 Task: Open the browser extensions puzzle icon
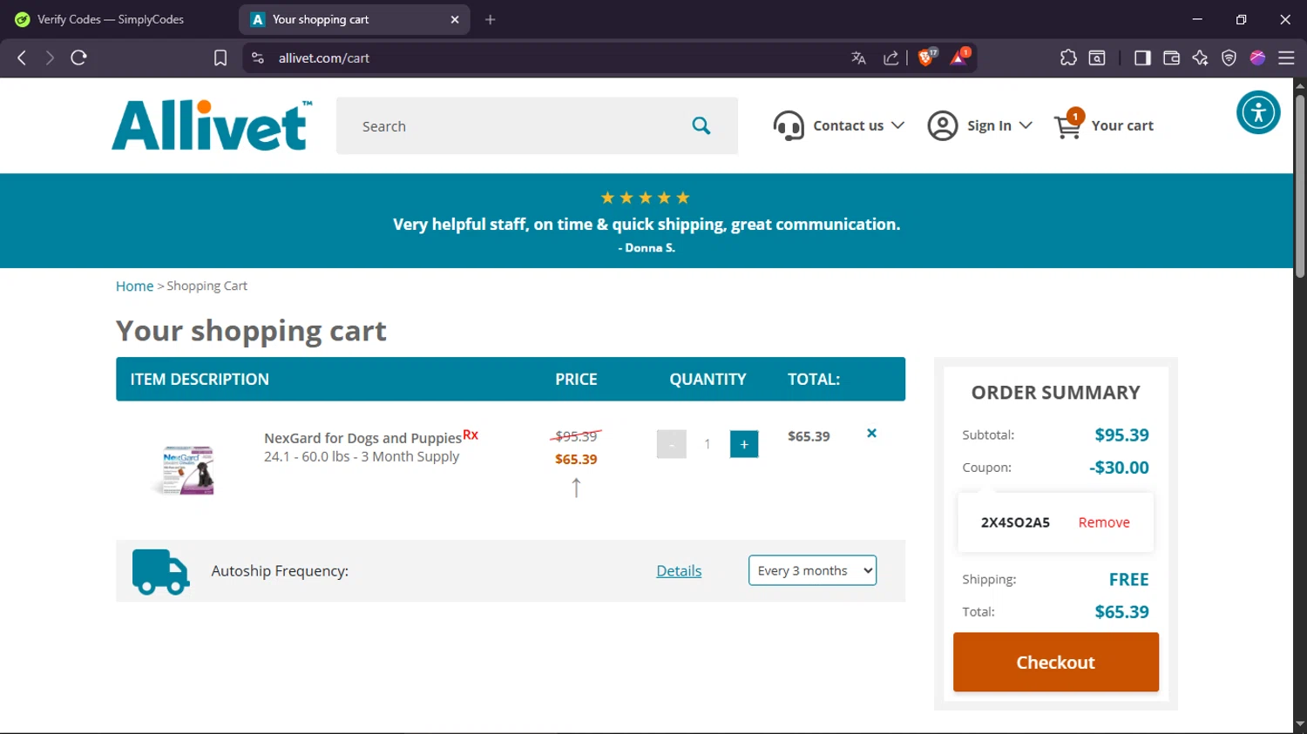point(1068,57)
